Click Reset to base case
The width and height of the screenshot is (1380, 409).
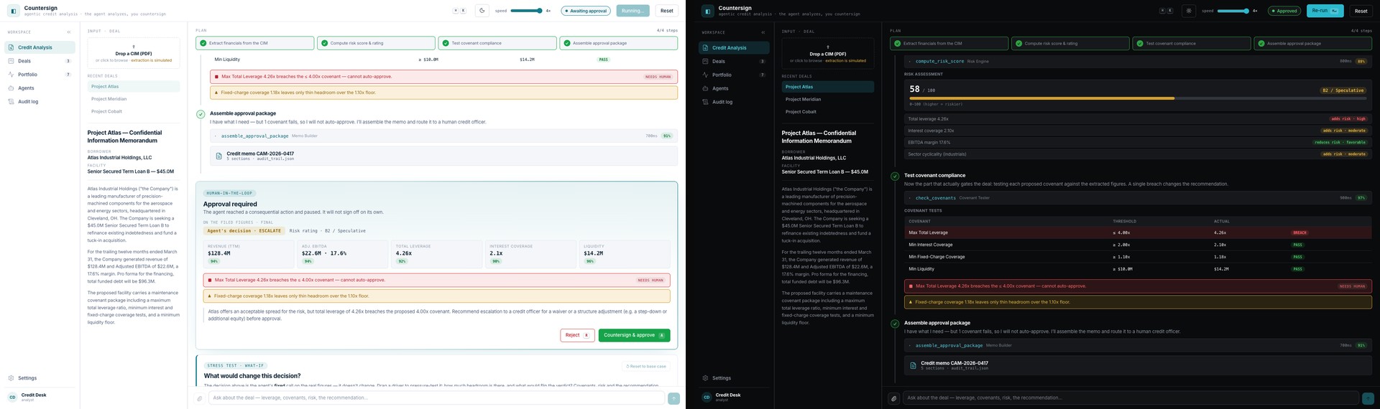click(x=646, y=366)
